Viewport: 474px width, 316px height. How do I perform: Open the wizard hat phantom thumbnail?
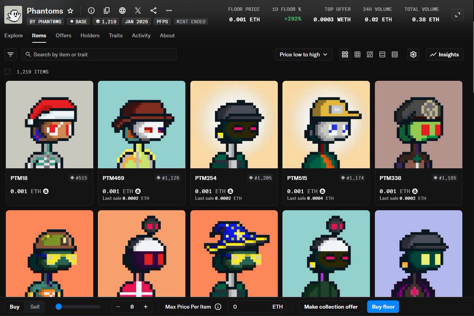[234, 254]
